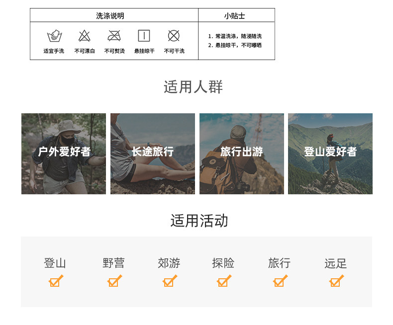Toggle the orange checkbox under 郊游
This screenshot has height=325, width=393.
click(170, 281)
